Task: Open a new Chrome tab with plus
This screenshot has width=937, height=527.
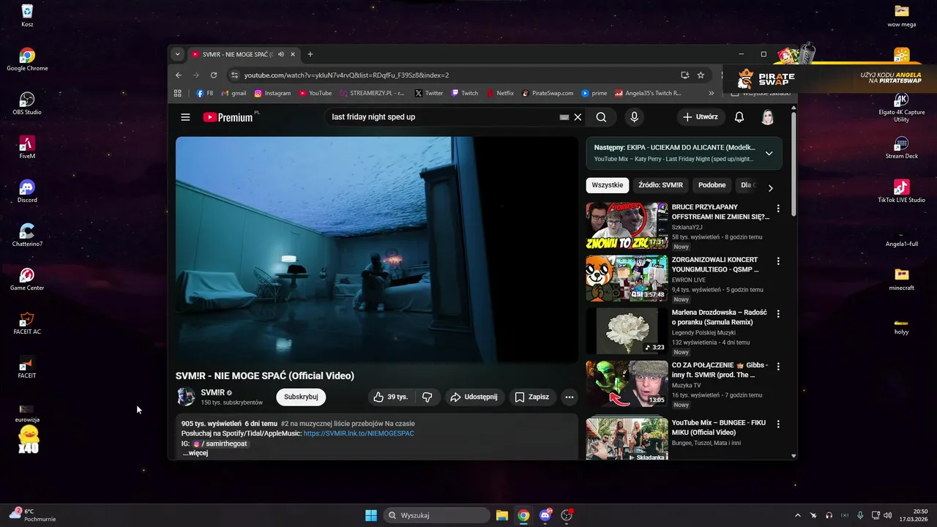Action: click(310, 54)
